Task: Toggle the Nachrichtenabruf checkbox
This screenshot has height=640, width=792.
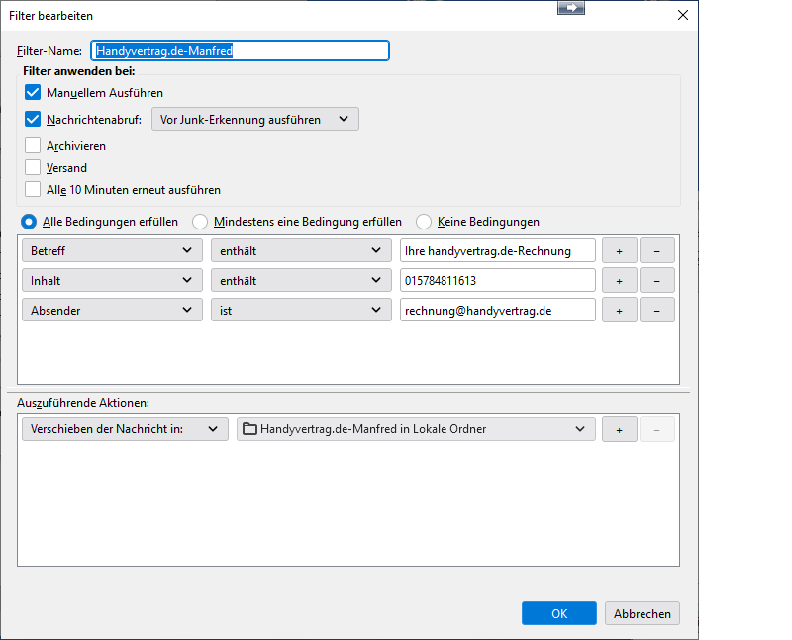Action: pyautogui.click(x=33, y=119)
